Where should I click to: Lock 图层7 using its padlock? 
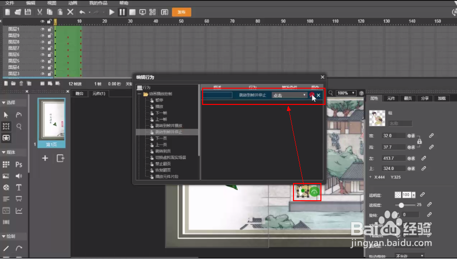(50, 48)
